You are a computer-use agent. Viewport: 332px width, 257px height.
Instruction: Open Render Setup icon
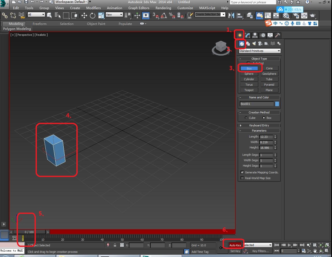pos(296,16)
